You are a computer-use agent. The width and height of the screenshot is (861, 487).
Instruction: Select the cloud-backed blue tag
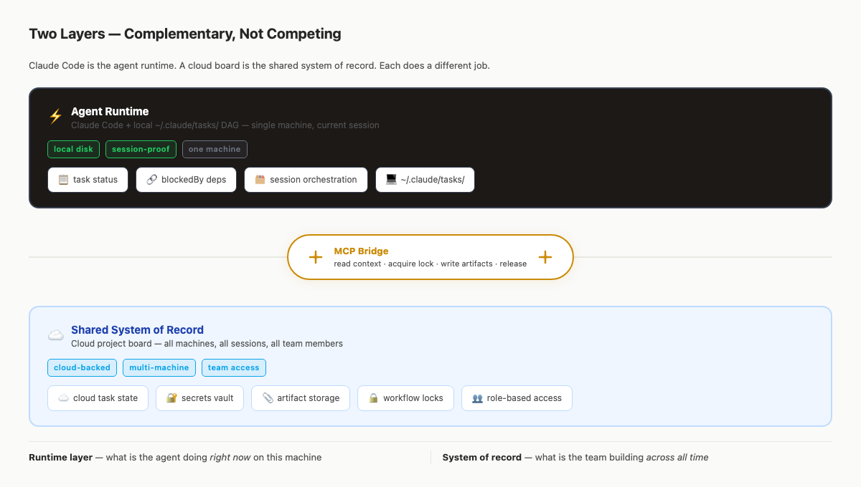coord(82,367)
